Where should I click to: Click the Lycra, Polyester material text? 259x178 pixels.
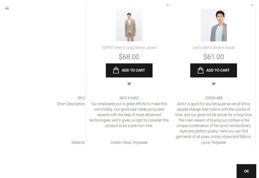(x=213, y=143)
